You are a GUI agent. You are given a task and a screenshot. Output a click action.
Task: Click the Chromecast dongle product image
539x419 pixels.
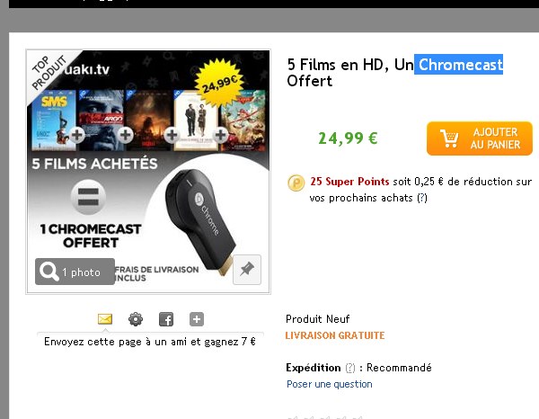click(199, 222)
